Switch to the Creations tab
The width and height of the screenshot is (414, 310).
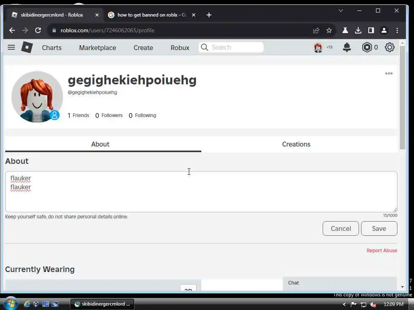(x=296, y=144)
